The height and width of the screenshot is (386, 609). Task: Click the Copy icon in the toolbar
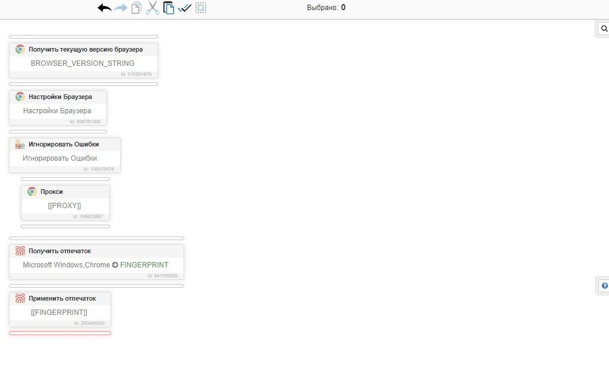(x=137, y=8)
